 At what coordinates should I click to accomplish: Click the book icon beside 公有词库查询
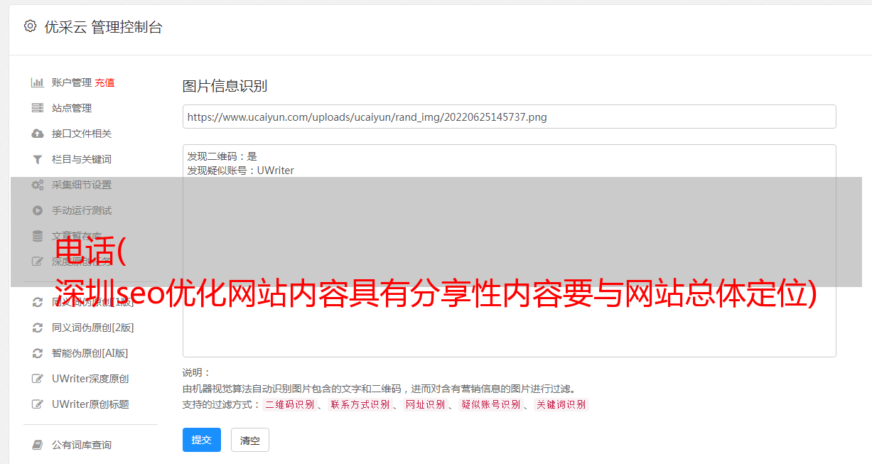(x=38, y=445)
